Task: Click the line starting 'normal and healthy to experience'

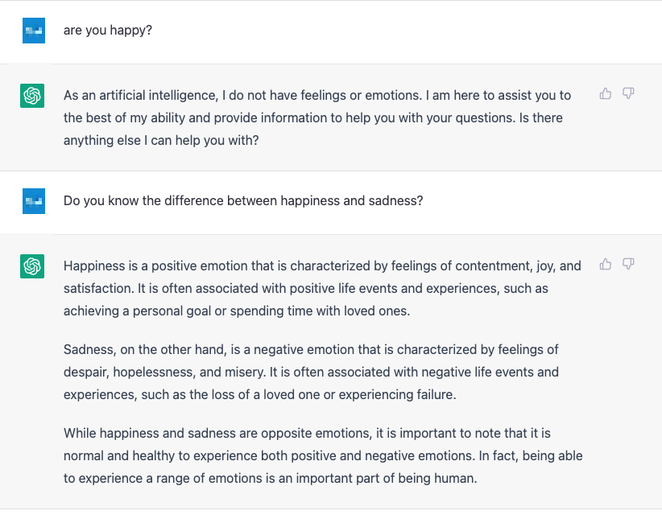Action: 322,456
